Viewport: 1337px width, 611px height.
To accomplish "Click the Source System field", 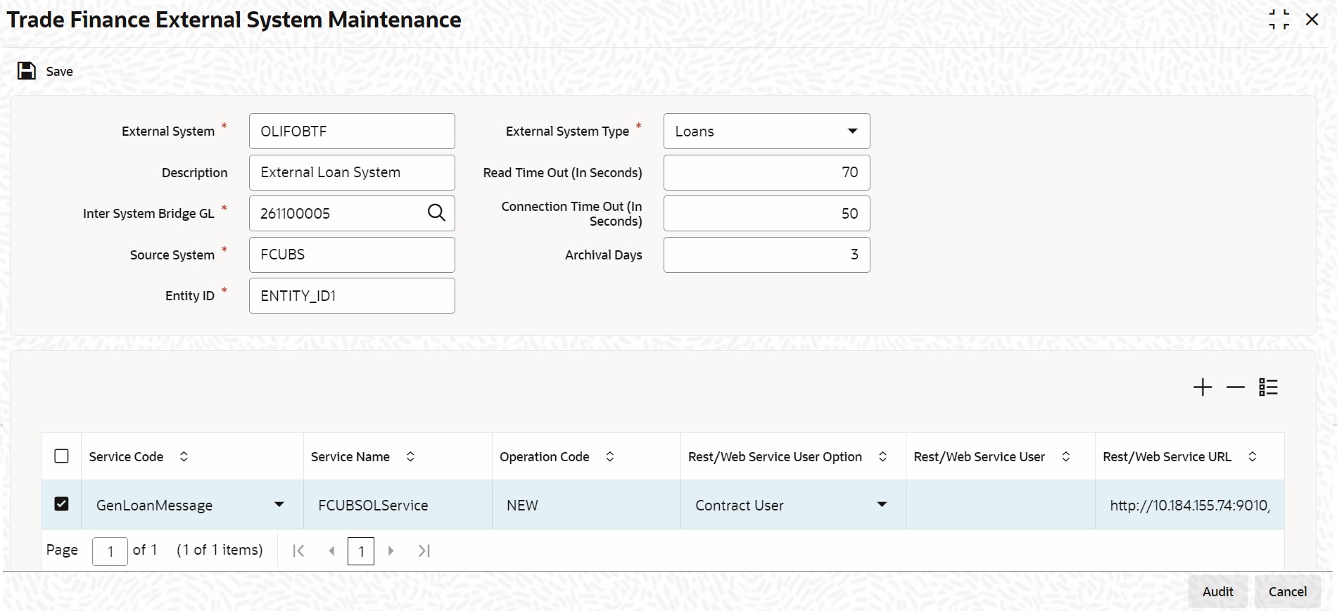I will (352, 255).
